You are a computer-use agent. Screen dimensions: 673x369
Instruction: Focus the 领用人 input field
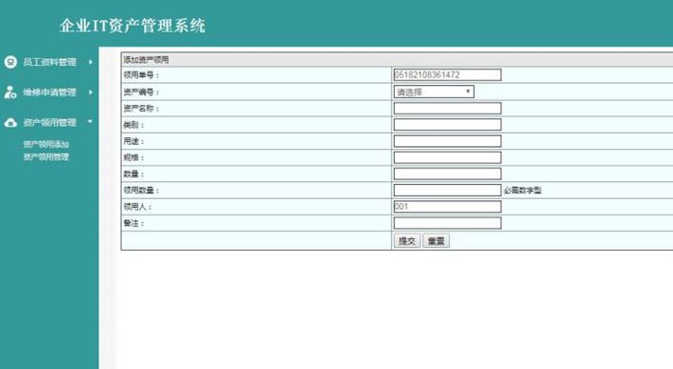click(x=447, y=206)
